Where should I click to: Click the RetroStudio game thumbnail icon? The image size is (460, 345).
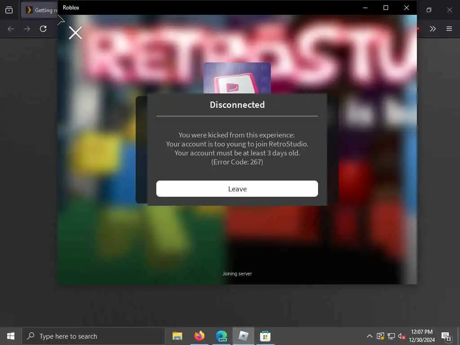click(237, 78)
